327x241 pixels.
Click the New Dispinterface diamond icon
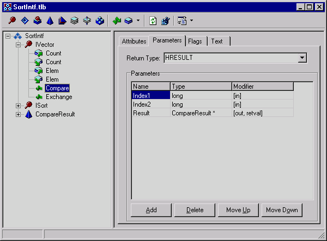(25, 21)
